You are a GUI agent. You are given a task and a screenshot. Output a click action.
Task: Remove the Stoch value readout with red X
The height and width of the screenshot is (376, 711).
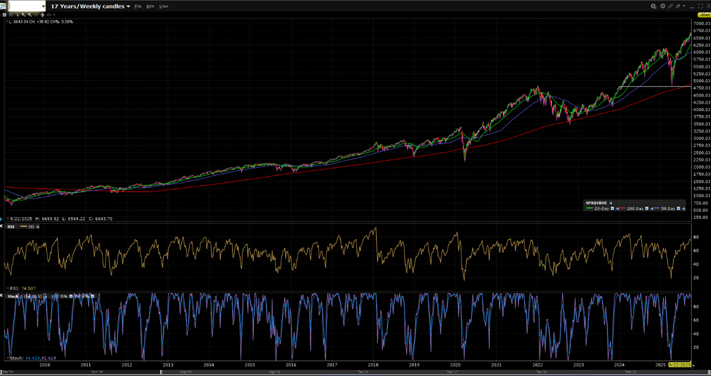(8, 358)
